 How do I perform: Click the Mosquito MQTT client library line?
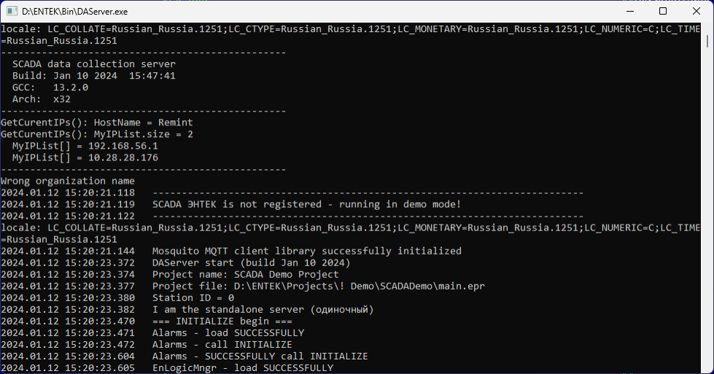[x=306, y=251]
